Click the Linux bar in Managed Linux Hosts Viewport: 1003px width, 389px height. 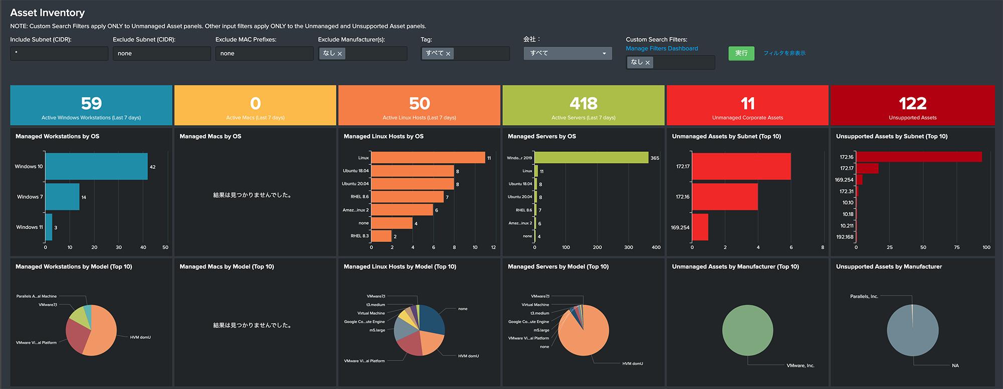(x=428, y=158)
